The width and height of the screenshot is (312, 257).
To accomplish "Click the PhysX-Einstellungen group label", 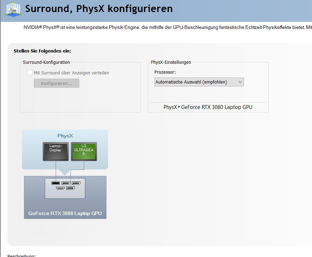I will pyautogui.click(x=171, y=62).
